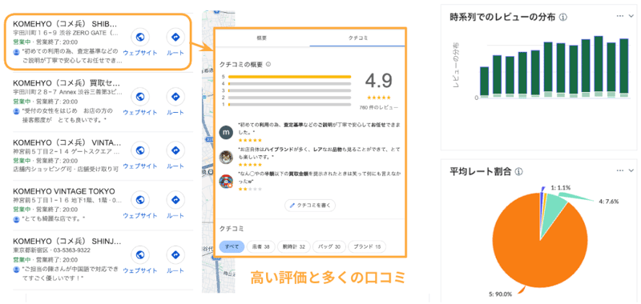The width and height of the screenshot is (641, 304).
Task: Open more options on review distribution chart
Action: click(620, 15)
